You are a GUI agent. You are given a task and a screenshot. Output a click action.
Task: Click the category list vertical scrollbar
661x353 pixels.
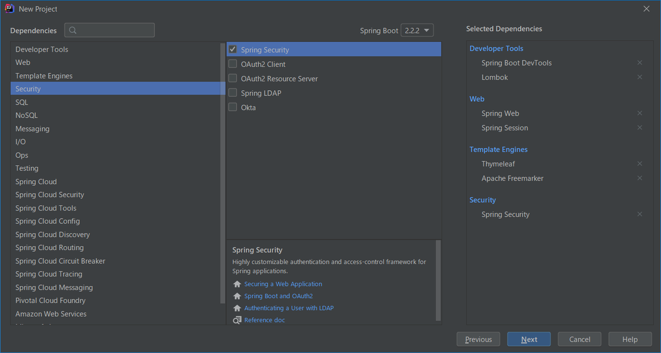223,173
